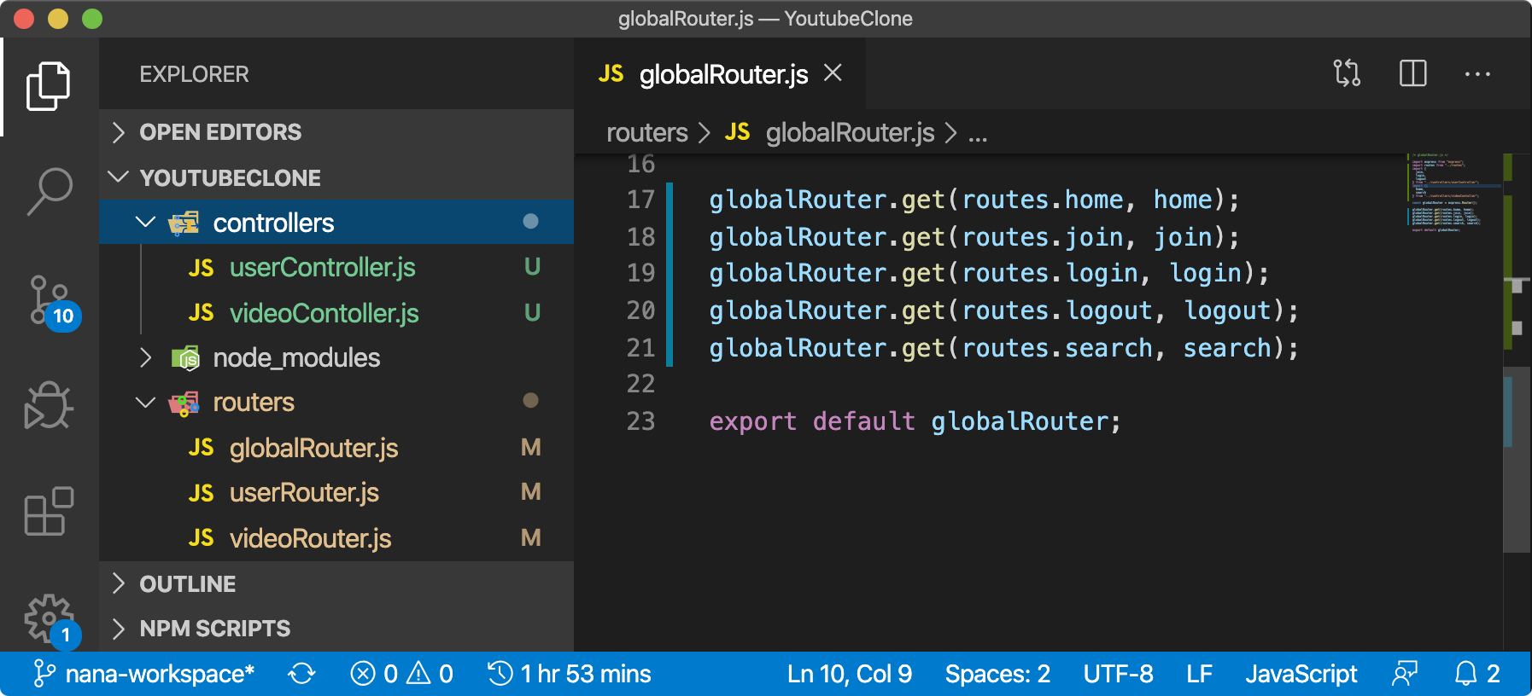Open the Extensions view icon
This screenshot has width=1532, height=696.
49,511
